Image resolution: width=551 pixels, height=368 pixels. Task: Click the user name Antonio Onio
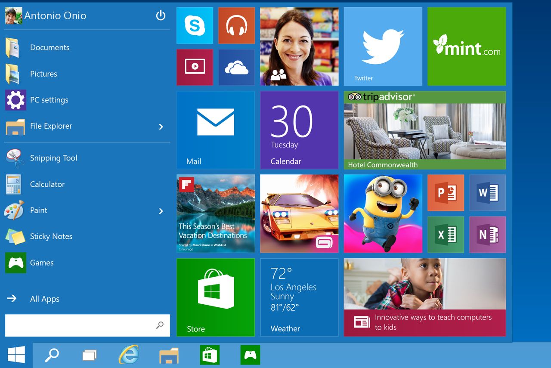click(55, 16)
